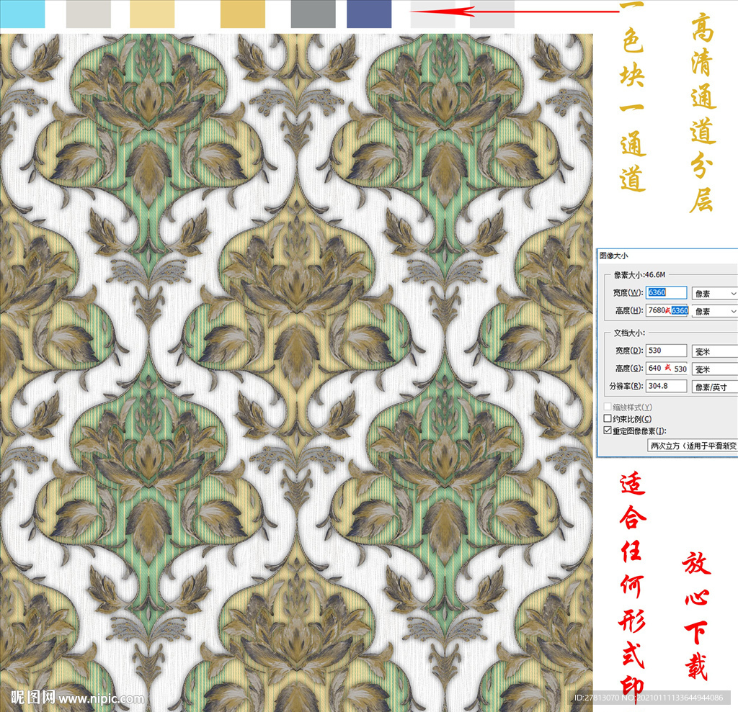Open the 像素/英寸 resolution unit dropdown

714,387
